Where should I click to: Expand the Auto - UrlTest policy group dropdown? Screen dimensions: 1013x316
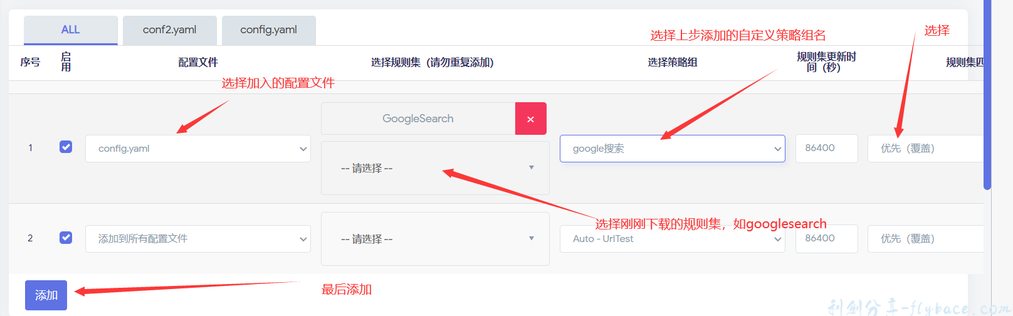pos(672,239)
